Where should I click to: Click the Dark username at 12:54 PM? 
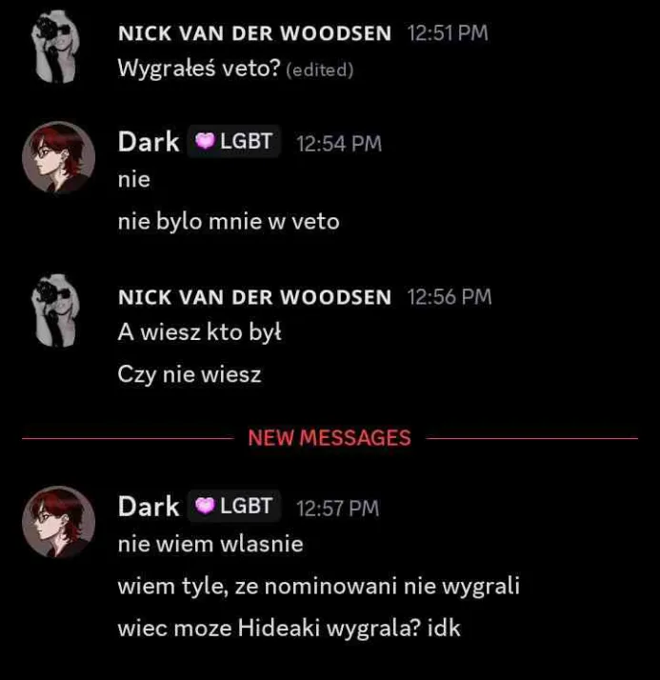point(149,142)
